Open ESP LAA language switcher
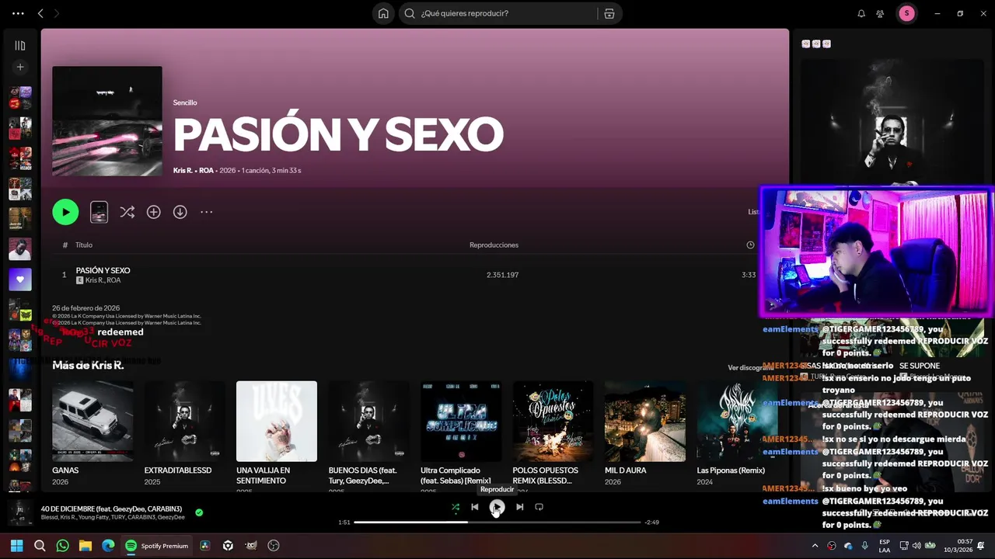This screenshot has height=559, width=995. 885,546
